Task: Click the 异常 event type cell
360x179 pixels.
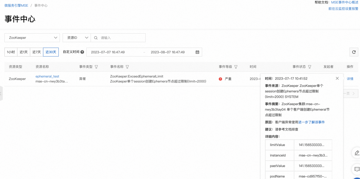Action: coord(83,79)
